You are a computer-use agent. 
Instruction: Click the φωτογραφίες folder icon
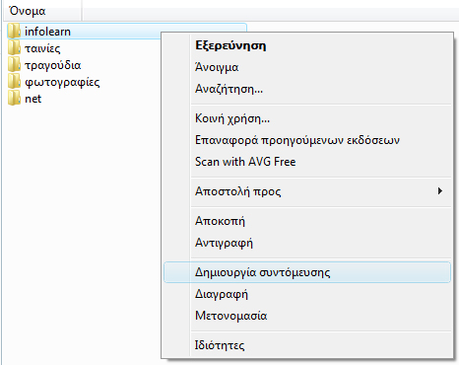(x=14, y=82)
